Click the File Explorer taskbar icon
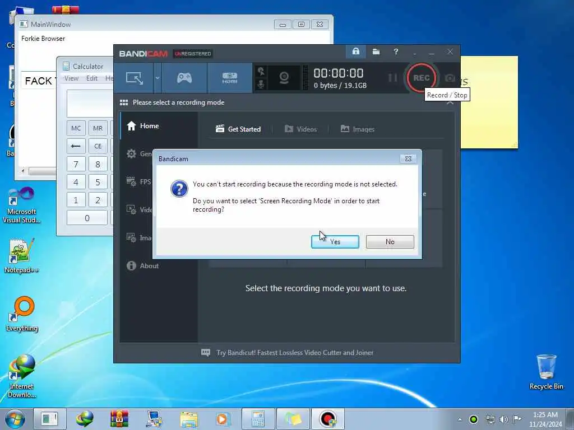Screen dimensions: 574x430 [188, 419]
